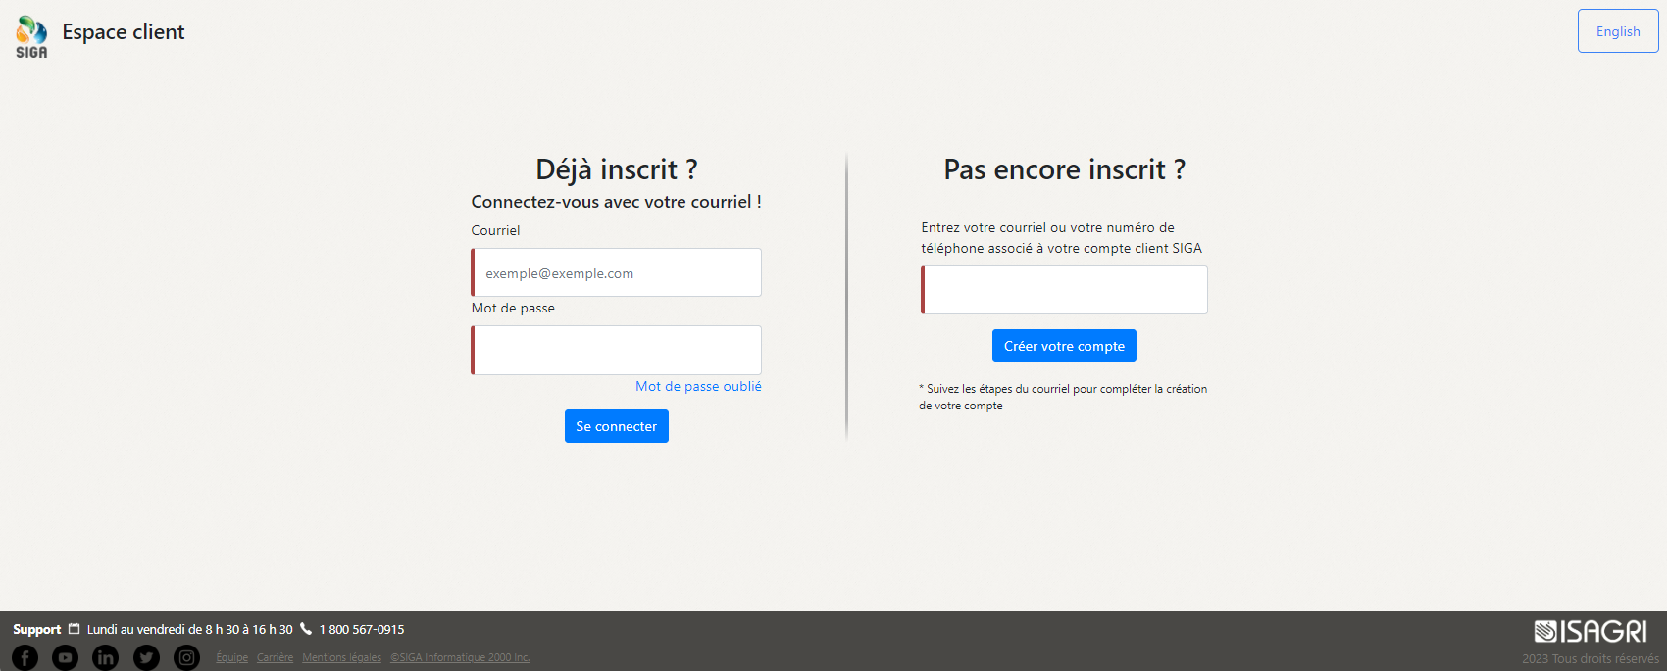
Task: Click the Créer votre compte button
Action: 1064,346
